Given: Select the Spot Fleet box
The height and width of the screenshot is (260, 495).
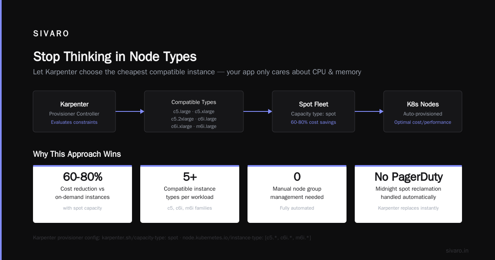Looking at the screenshot, I should pos(313,111).
